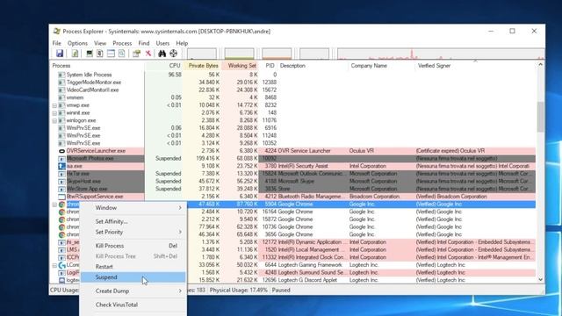
Task: Click the Logitech LCore process icon
Action: tap(61, 265)
